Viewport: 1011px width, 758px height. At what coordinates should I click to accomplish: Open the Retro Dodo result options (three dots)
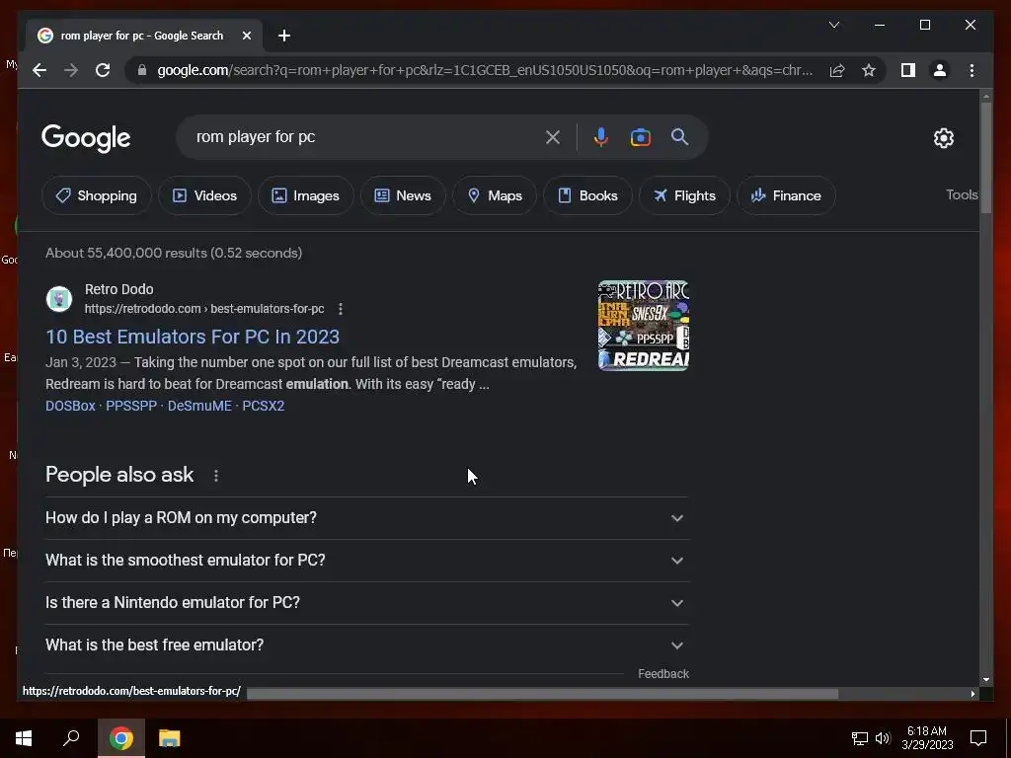click(x=341, y=309)
